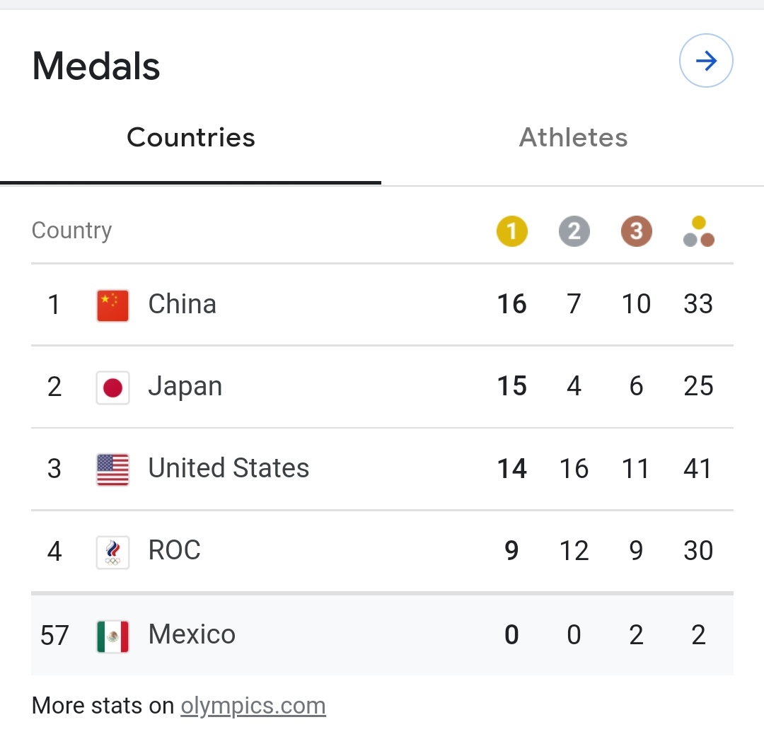Open full medals table with arrow button
Viewport: 764px width, 751px height.
click(x=706, y=62)
